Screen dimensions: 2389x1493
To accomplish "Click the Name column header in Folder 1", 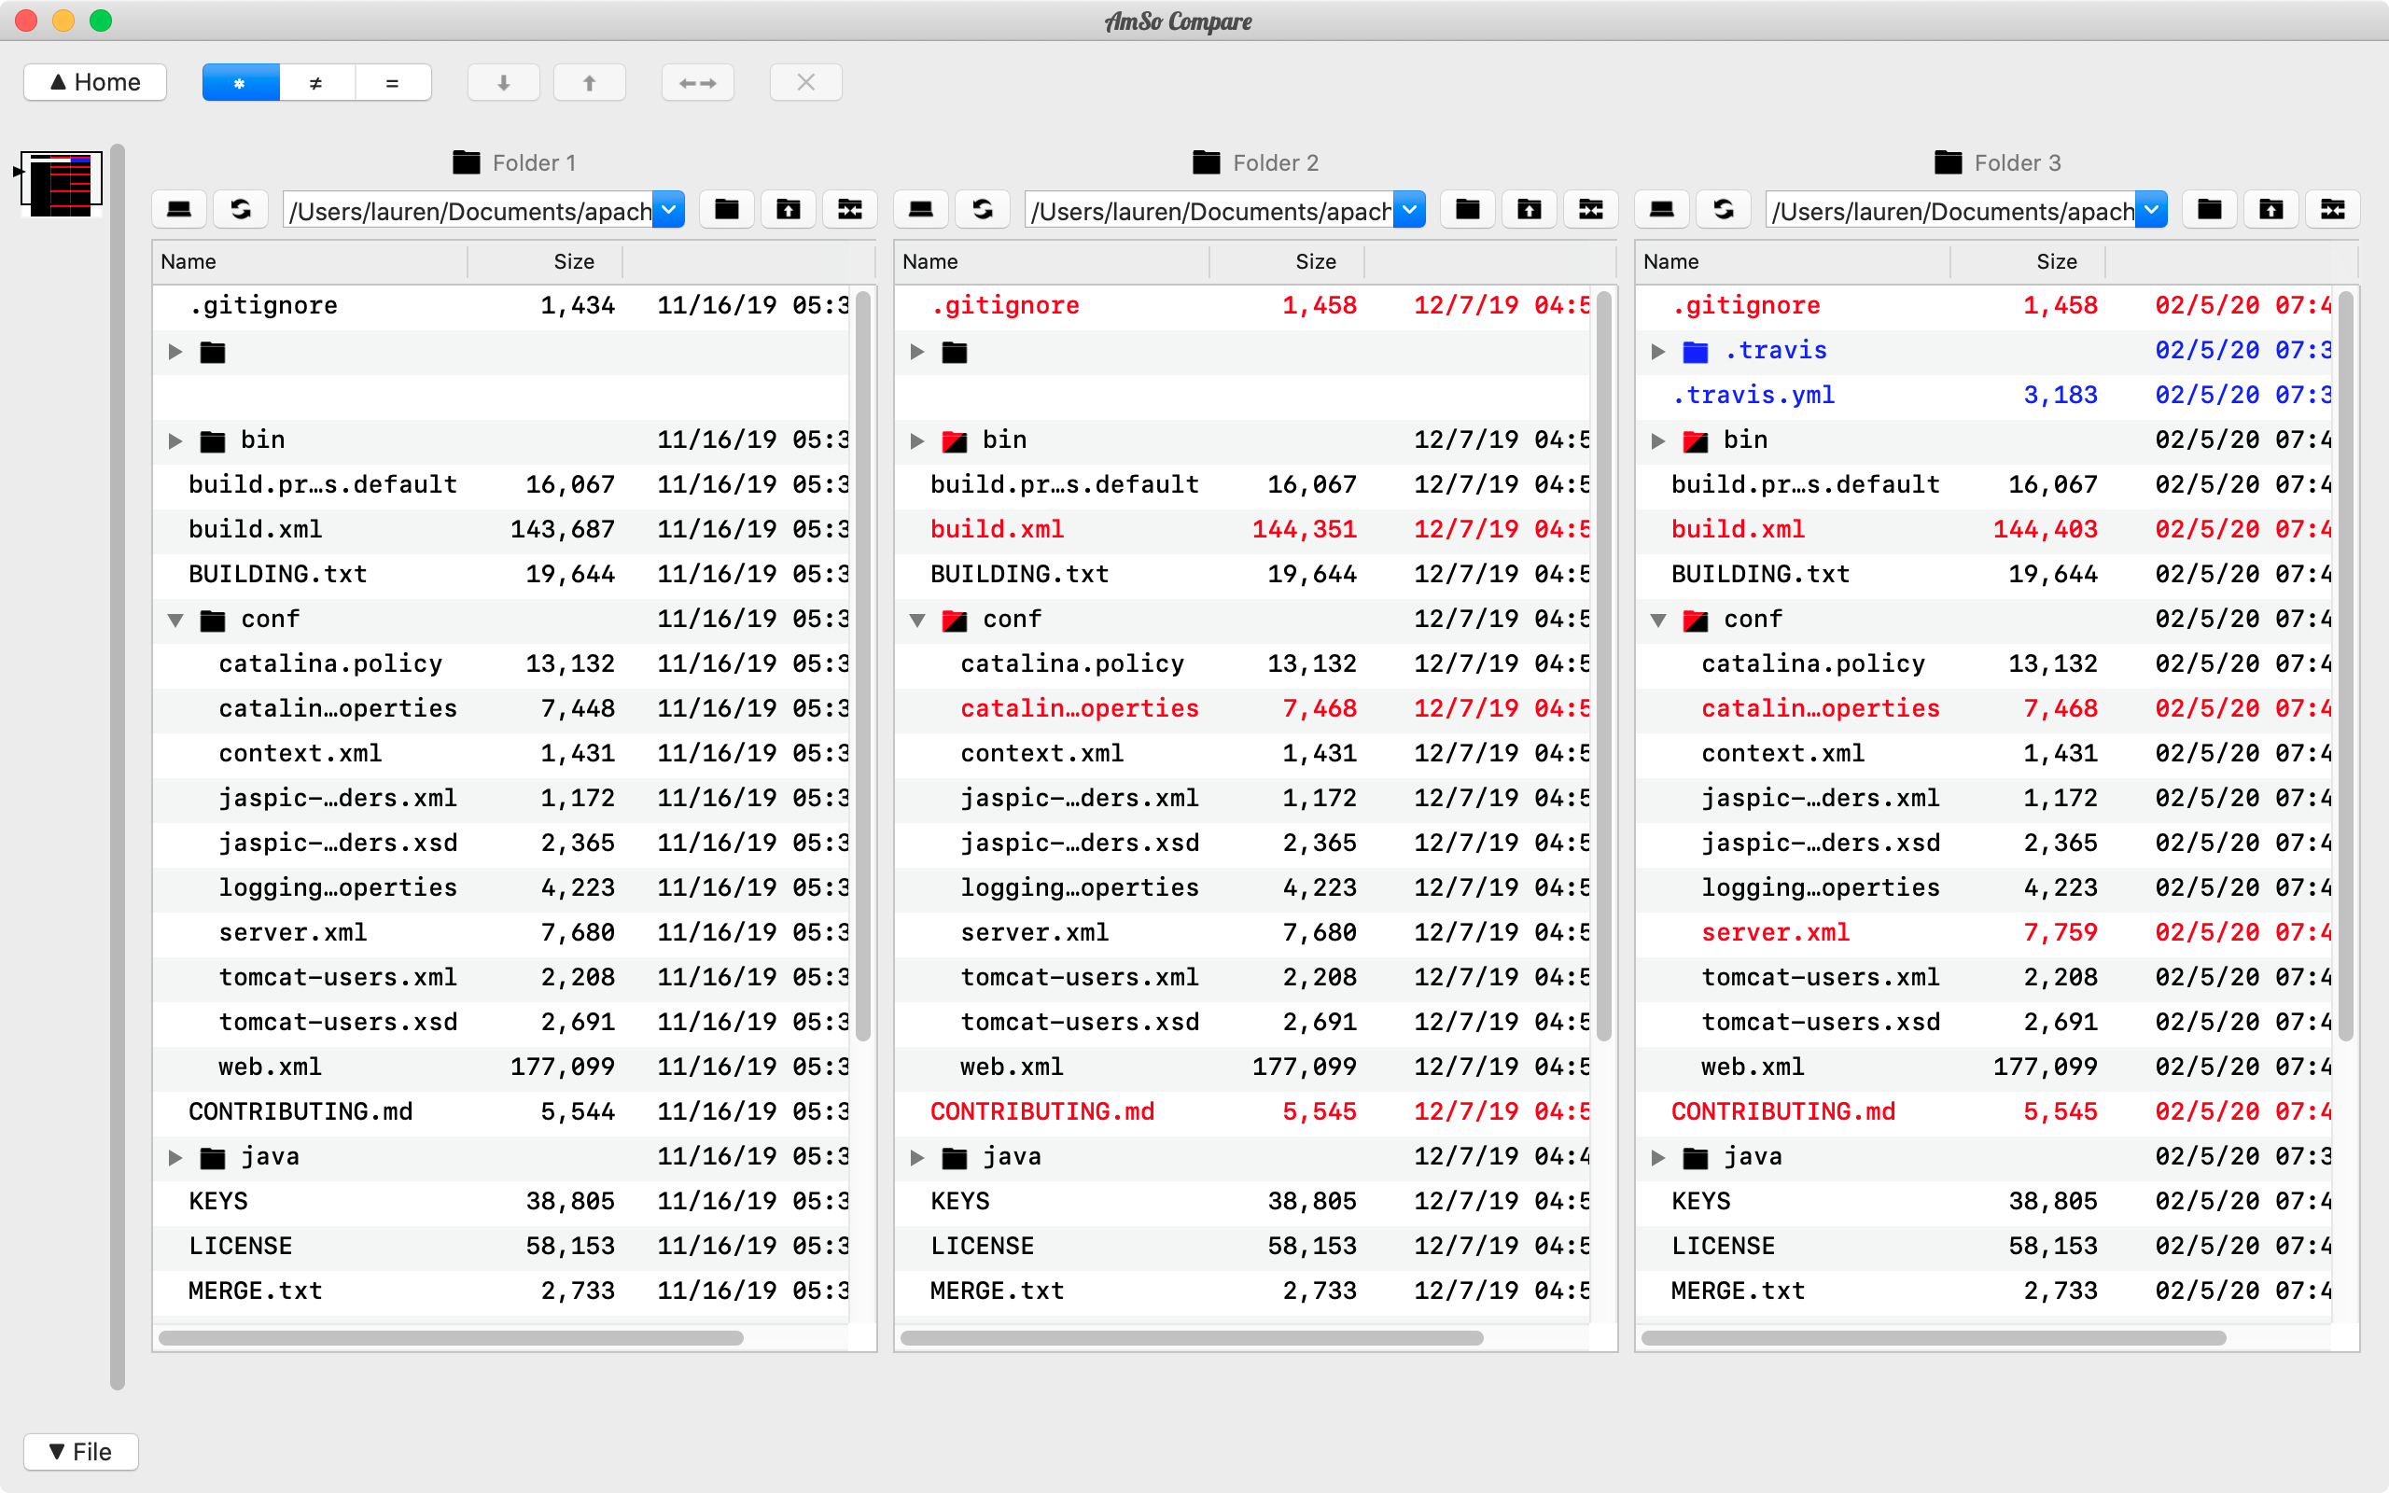I will click(x=310, y=261).
